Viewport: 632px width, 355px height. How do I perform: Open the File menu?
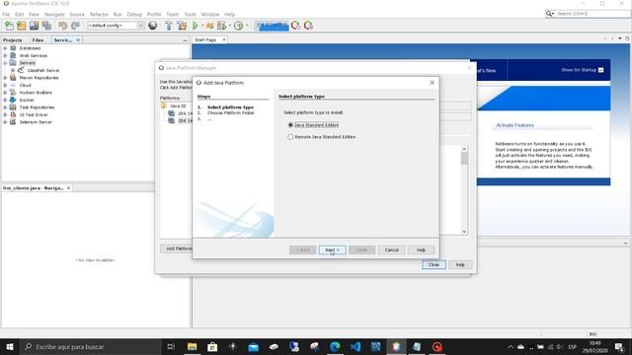pos(6,14)
